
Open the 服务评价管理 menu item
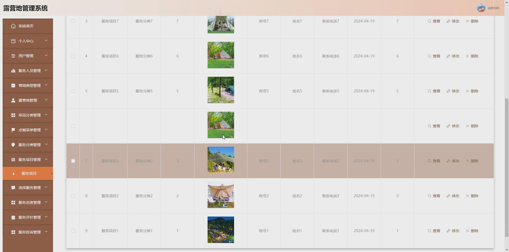28,217
